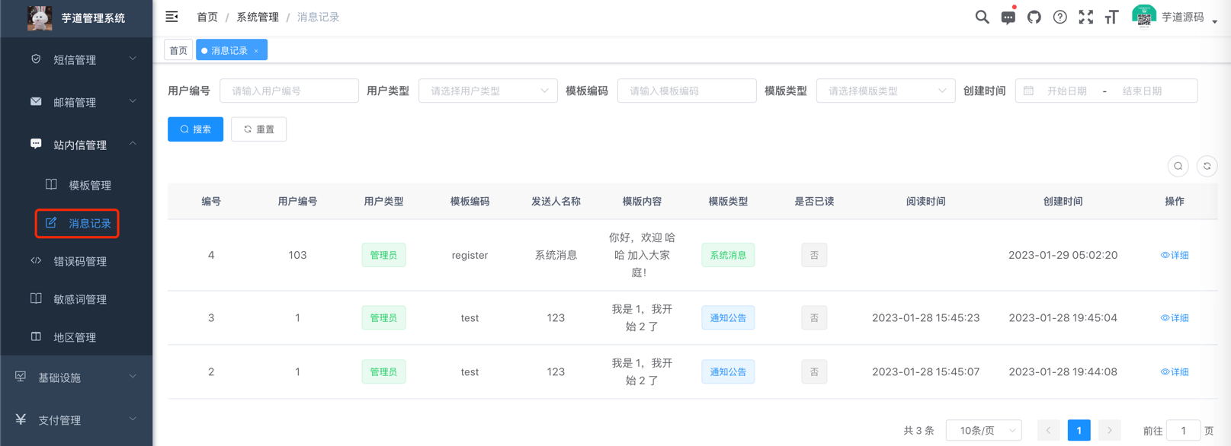Open the 用户类型 dropdown
Viewport: 1231px width, 446px height.
pyautogui.click(x=488, y=91)
